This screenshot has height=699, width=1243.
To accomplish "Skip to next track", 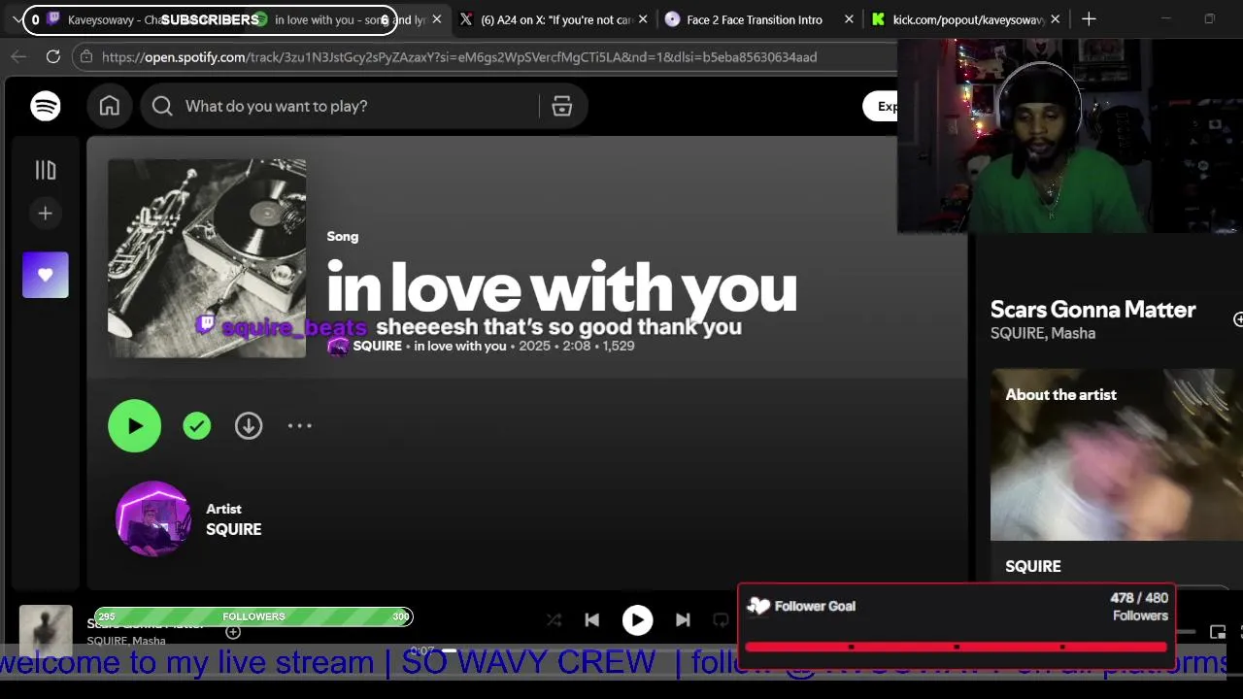I will pyautogui.click(x=683, y=619).
